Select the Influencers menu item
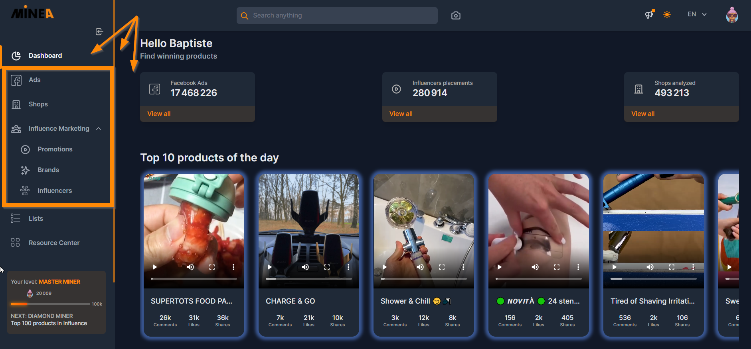Screen dimensions: 751x349 coord(55,191)
